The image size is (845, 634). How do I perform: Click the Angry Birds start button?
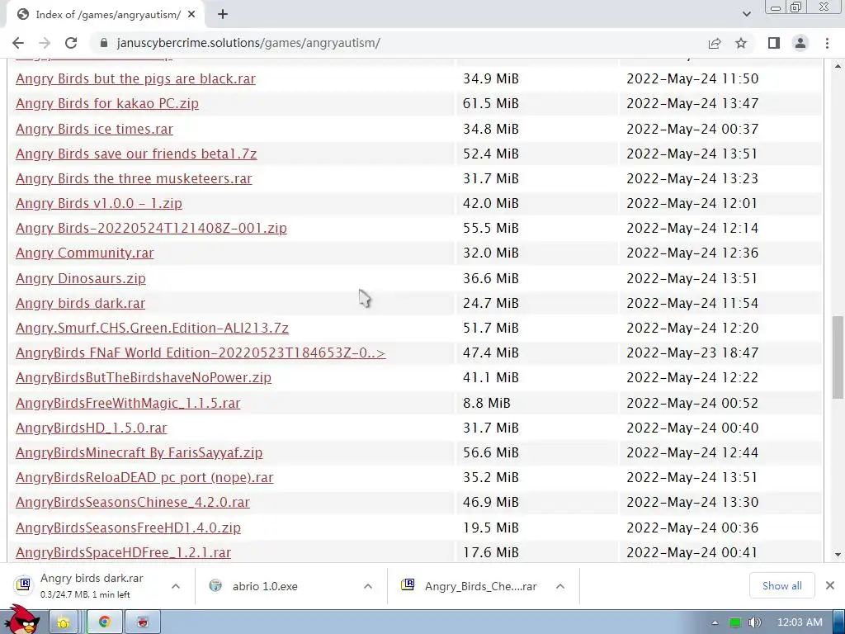click(21, 620)
